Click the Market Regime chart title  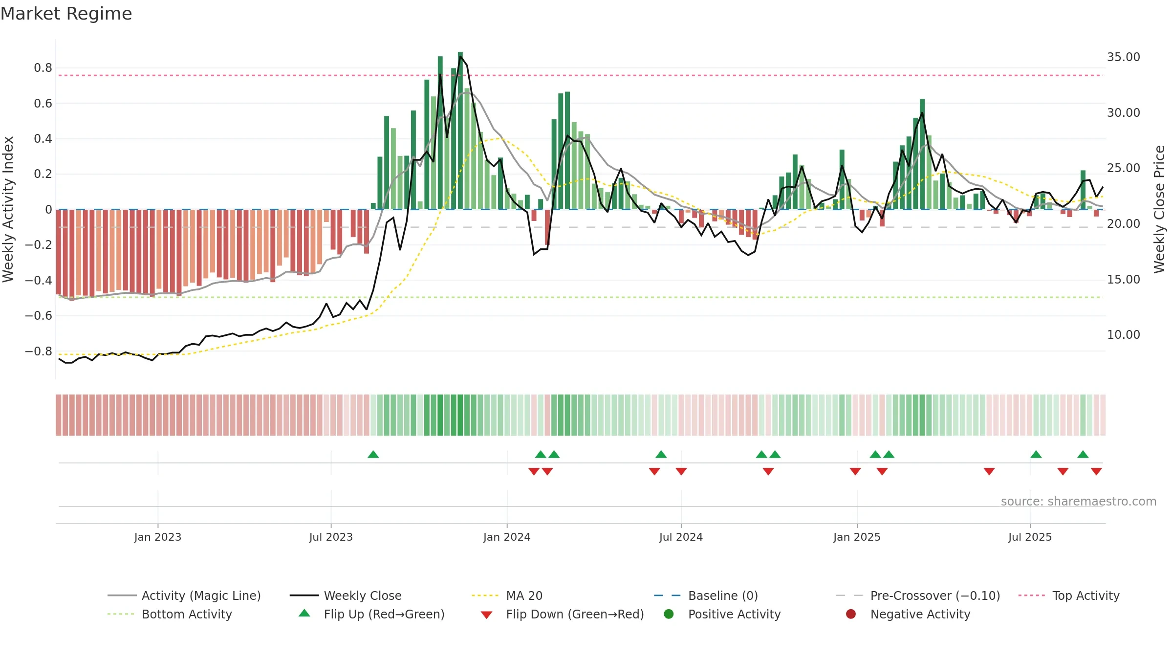pos(66,14)
